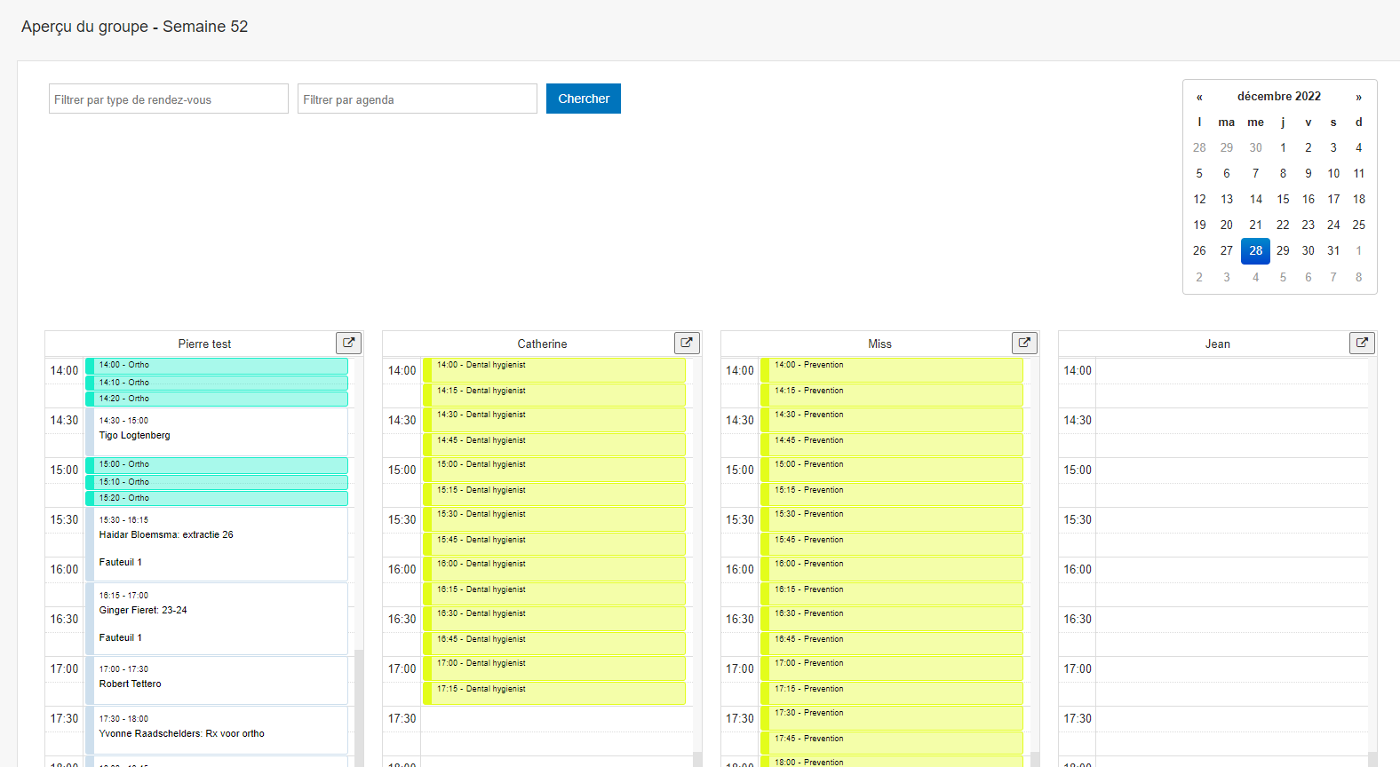The image size is (1400, 767).
Task: Open Robert Tettero 17:00 appointment
Action: (x=217, y=680)
